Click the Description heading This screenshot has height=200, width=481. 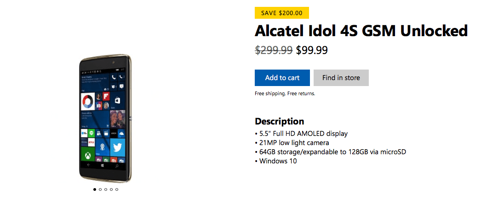[x=279, y=121]
